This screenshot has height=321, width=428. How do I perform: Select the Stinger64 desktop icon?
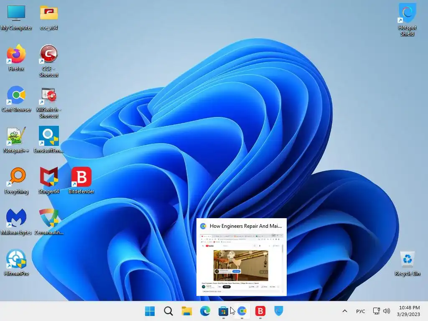coord(49,181)
